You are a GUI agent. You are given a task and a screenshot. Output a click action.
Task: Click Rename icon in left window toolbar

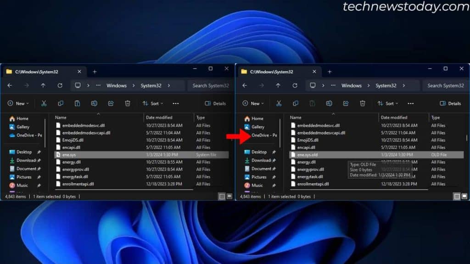tap(94, 103)
